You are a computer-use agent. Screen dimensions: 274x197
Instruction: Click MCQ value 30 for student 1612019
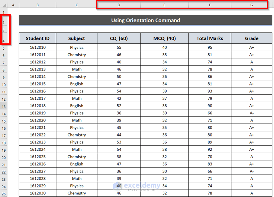tap(164, 113)
